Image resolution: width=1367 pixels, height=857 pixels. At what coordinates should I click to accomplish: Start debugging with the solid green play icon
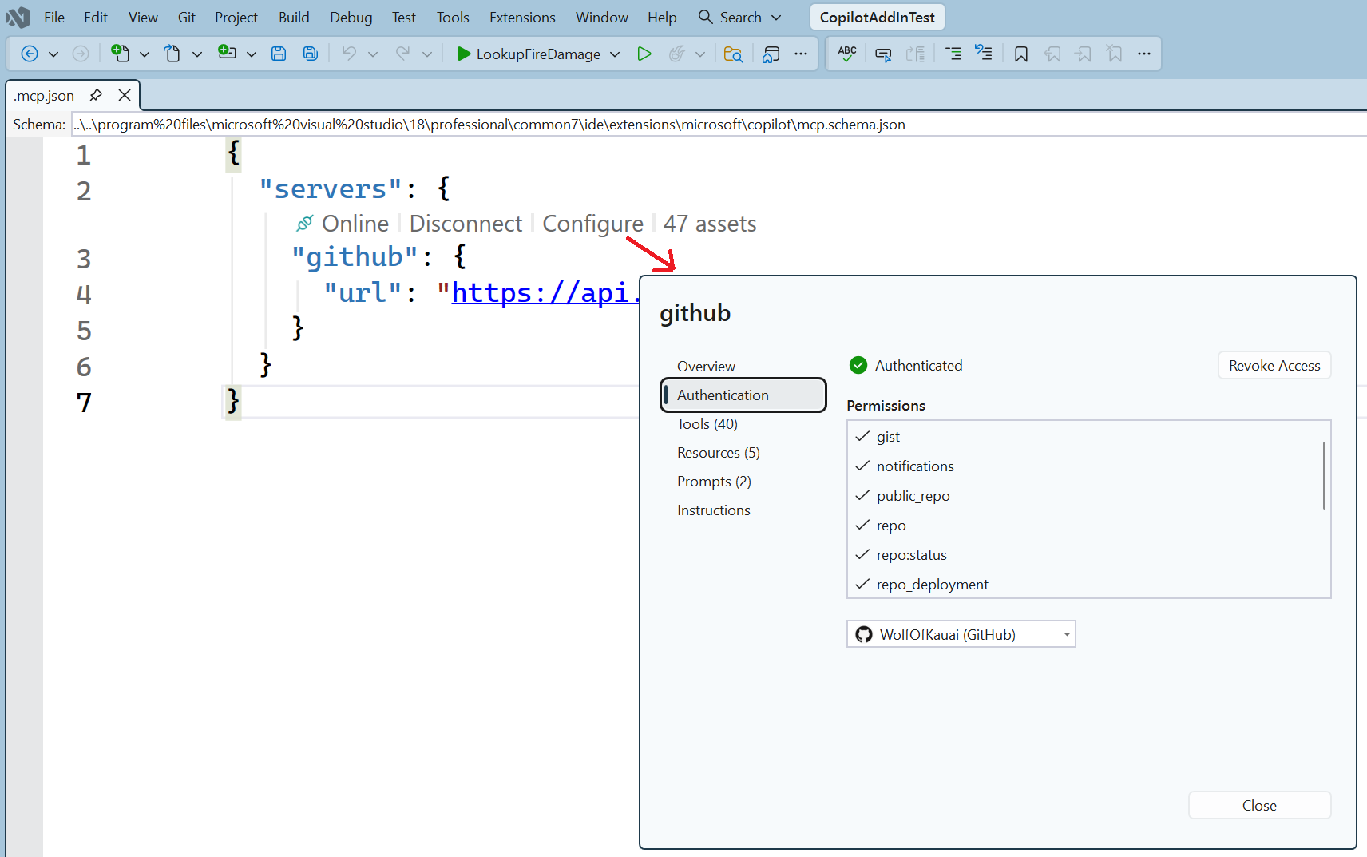(463, 54)
